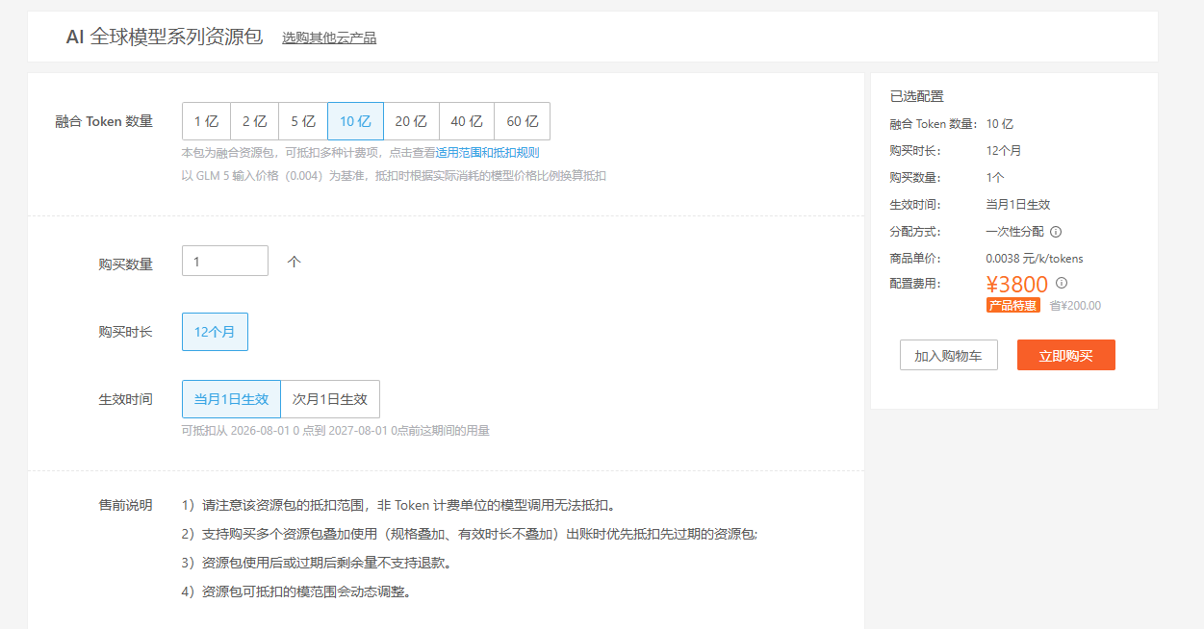This screenshot has height=629, width=1204.
Task: Click the ¥3800 configuration price
Action: (x=1017, y=284)
